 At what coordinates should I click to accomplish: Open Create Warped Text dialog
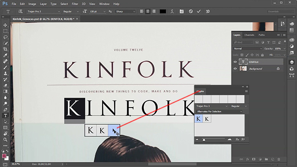click(172, 12)
